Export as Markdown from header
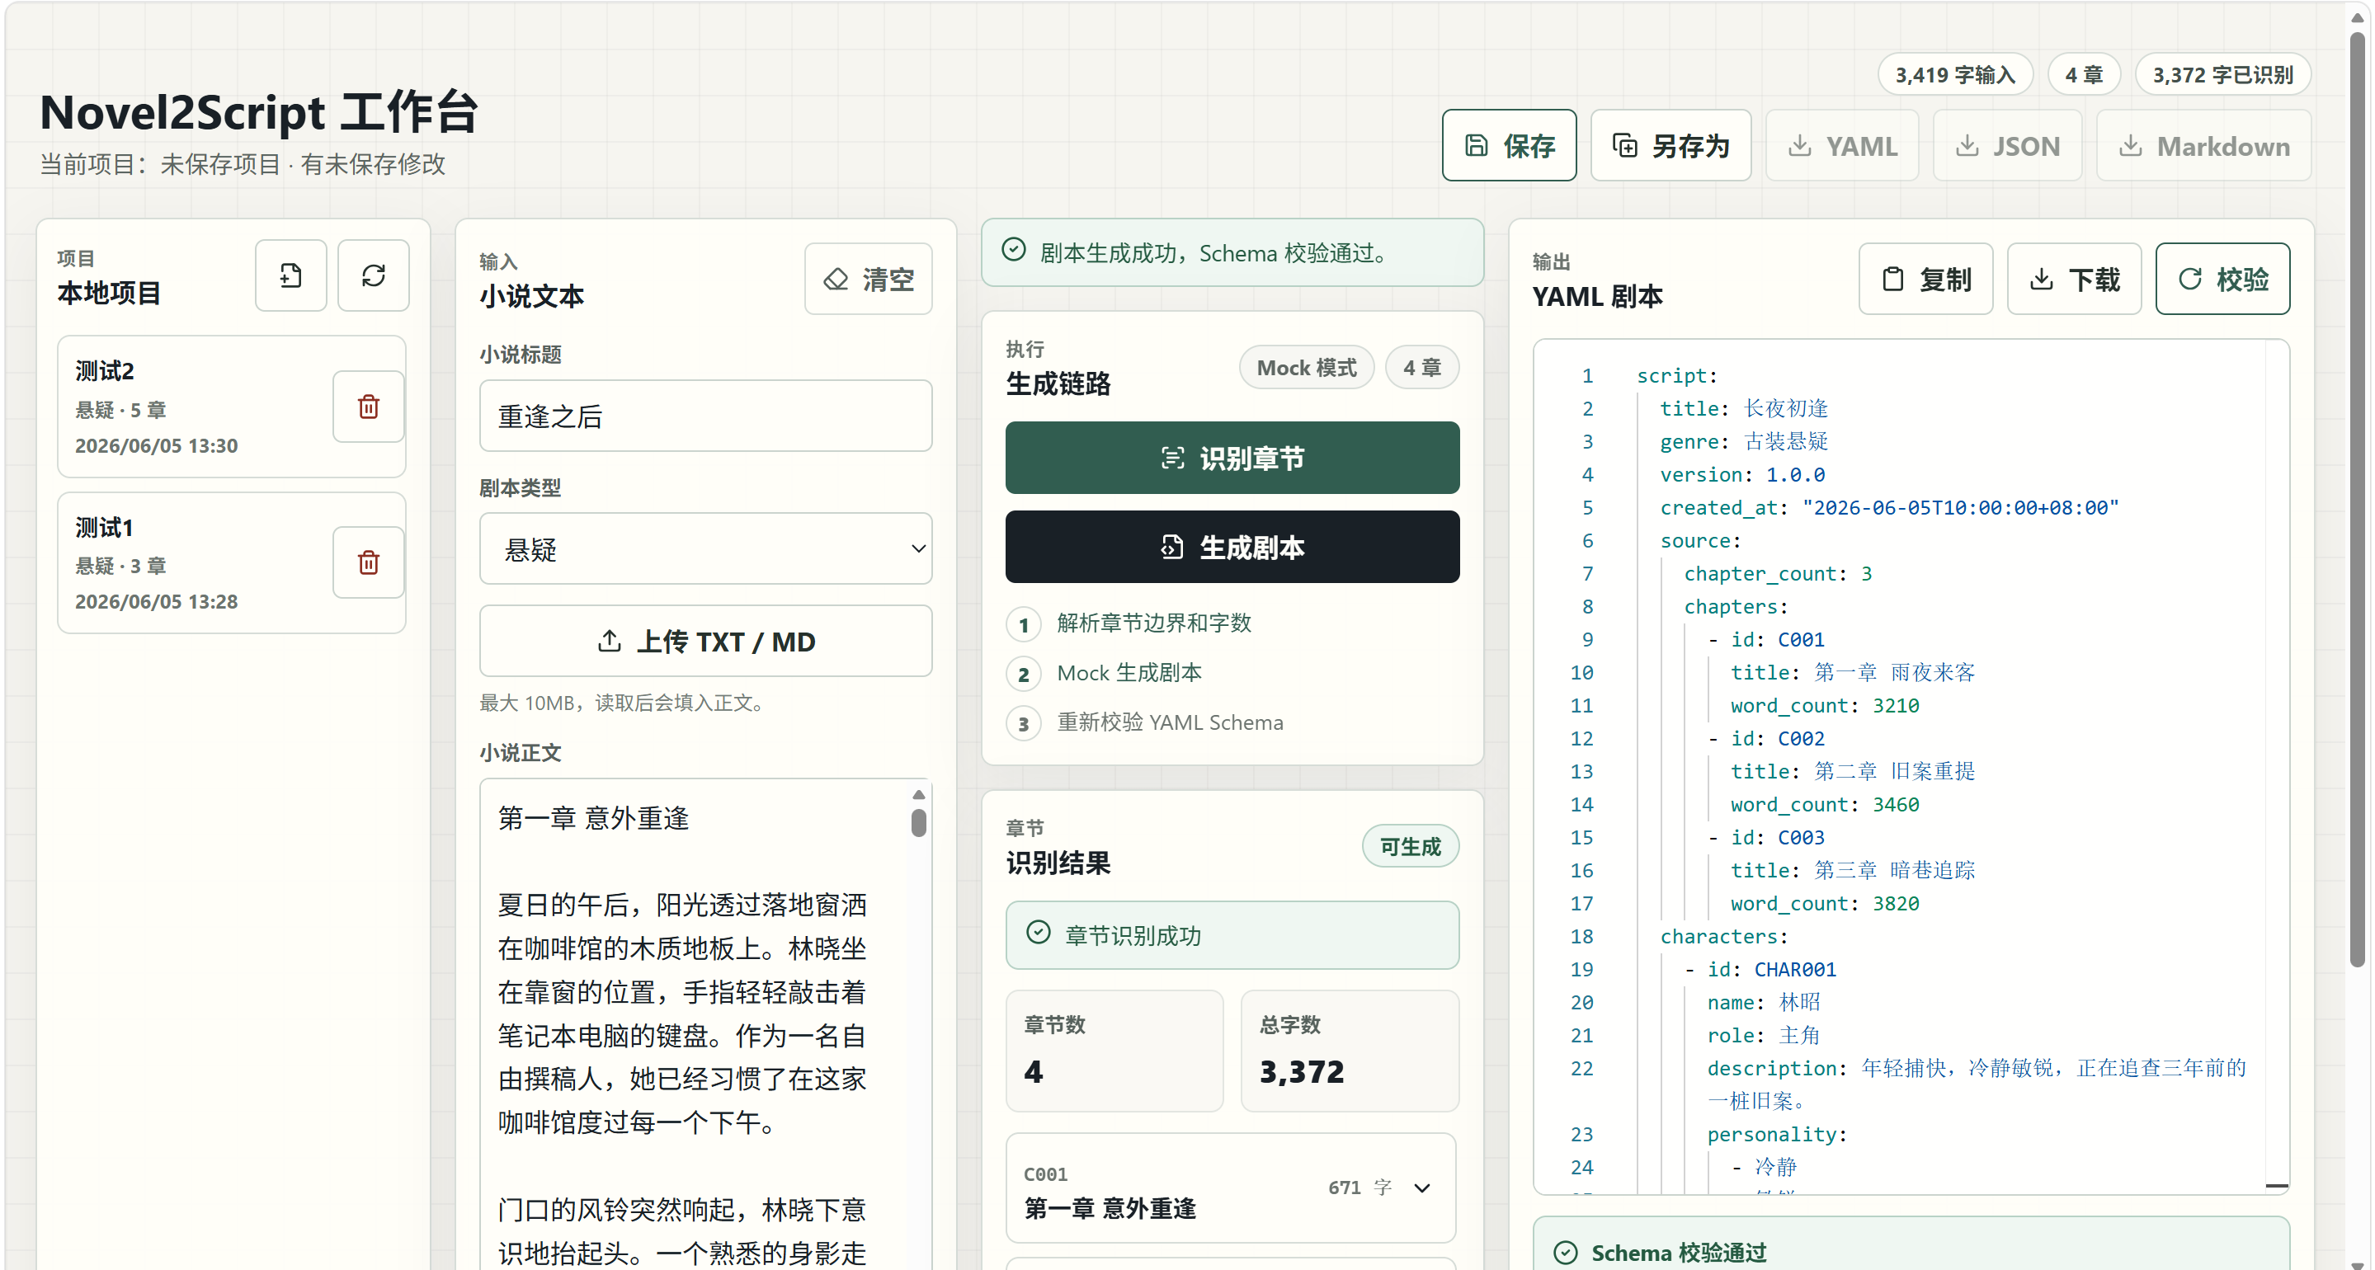This screenshot has width=2375, height=1270. point(2203,146)
